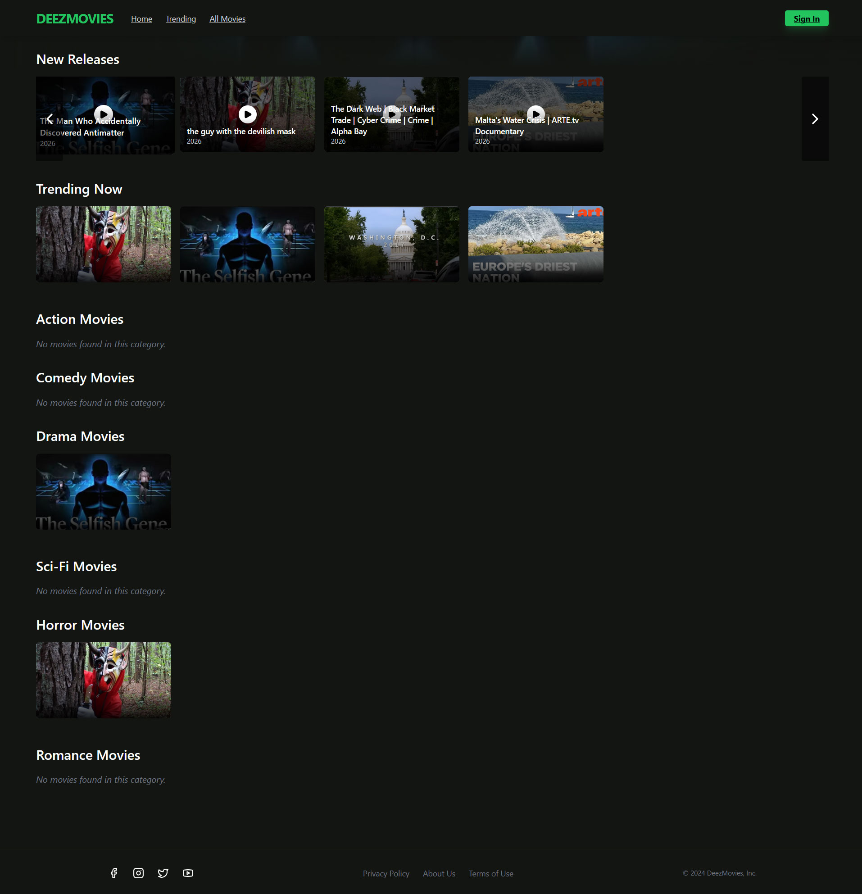Open The Selfish Gene thumbnail under Drama Movies

pos(104,491)
